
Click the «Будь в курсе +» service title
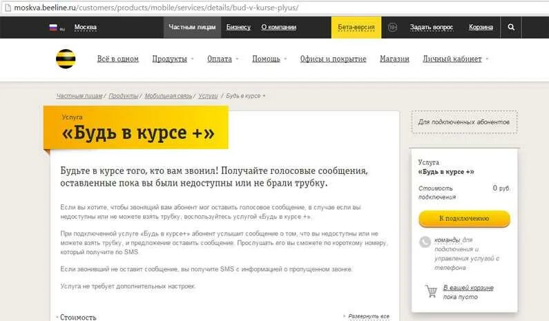137,133
